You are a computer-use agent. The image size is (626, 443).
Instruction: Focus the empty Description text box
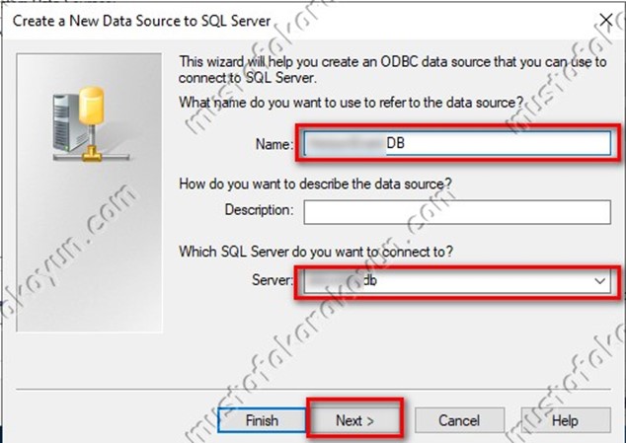pos(457,212)
